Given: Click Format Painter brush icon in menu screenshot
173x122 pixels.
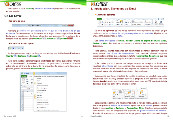Looking at the screenshot, I should [x=27, y=84].
